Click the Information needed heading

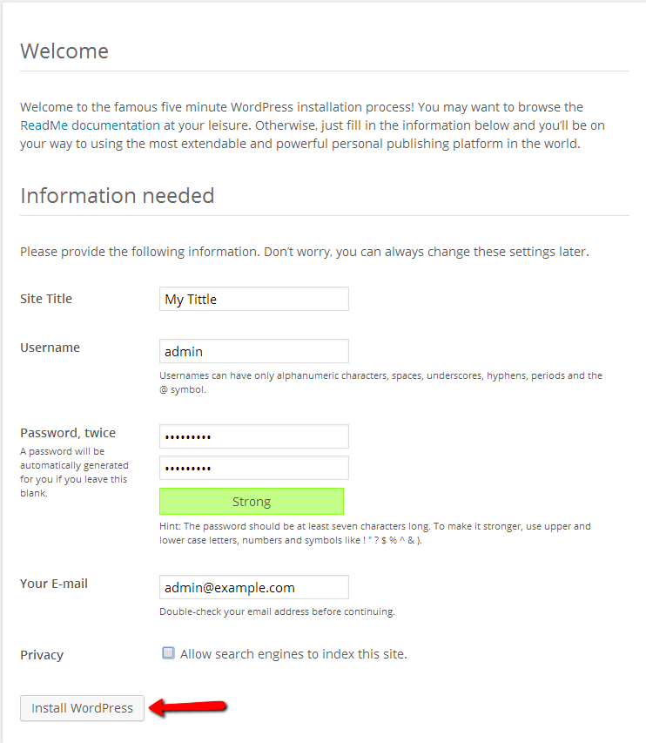click(x=118, y=196)
